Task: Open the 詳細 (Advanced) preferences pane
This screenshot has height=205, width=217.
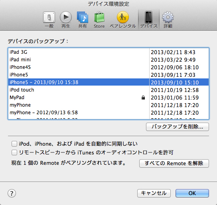Action: point(168,20)
